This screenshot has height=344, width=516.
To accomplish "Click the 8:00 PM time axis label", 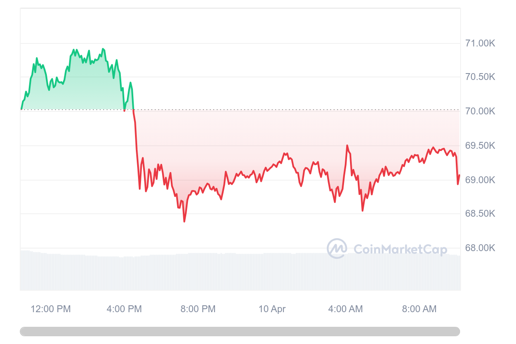I will 198,309.
